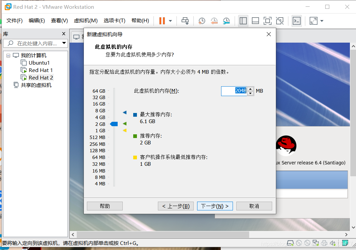Click the yellow minimum recommended memory marker
The height and width of the screenshot is (250, 356).
click(x=125, y=131)
